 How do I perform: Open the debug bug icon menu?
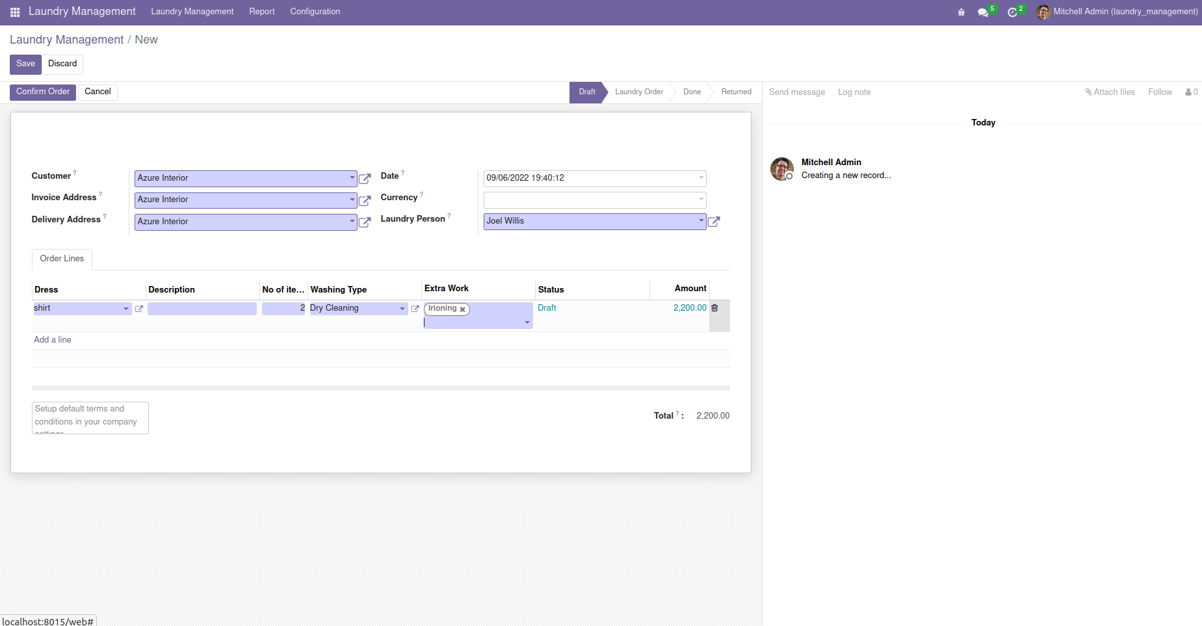[961, 12]
